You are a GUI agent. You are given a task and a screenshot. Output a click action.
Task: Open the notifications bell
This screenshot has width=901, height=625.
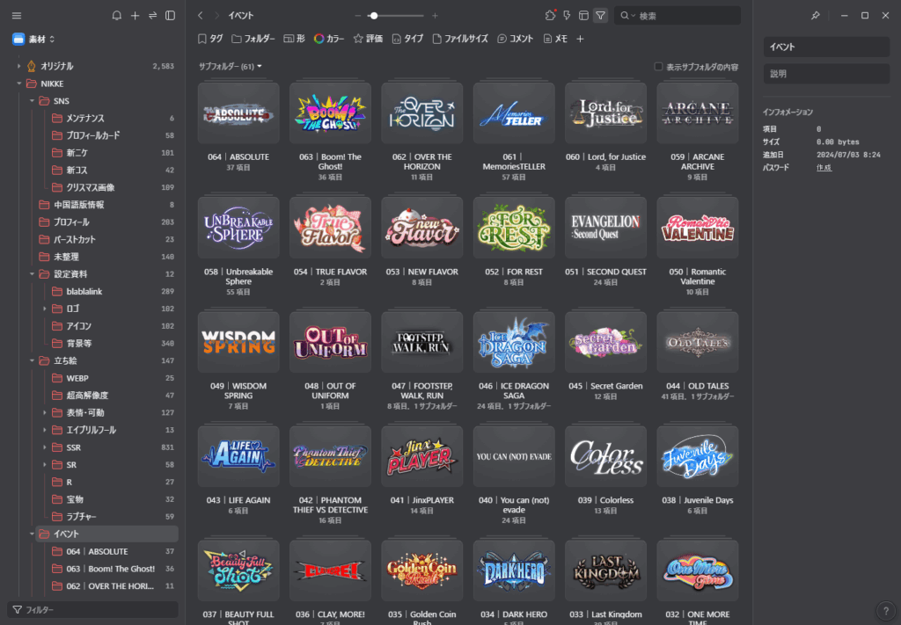click(x=117, y=16)
